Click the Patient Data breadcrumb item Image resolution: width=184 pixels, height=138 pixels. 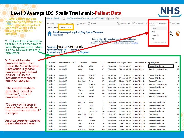pos(115,18)
